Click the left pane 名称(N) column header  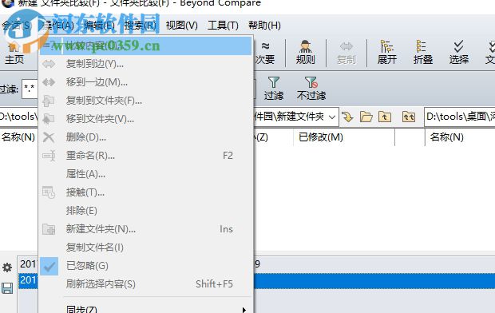[18, 137]
